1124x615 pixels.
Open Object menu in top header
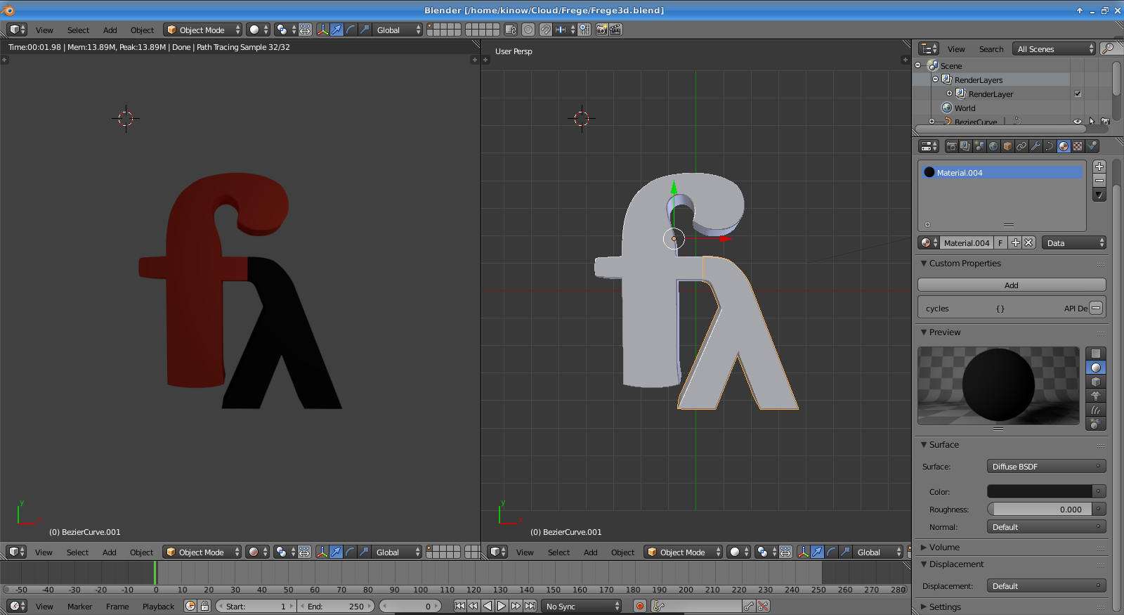click(142, 30)
